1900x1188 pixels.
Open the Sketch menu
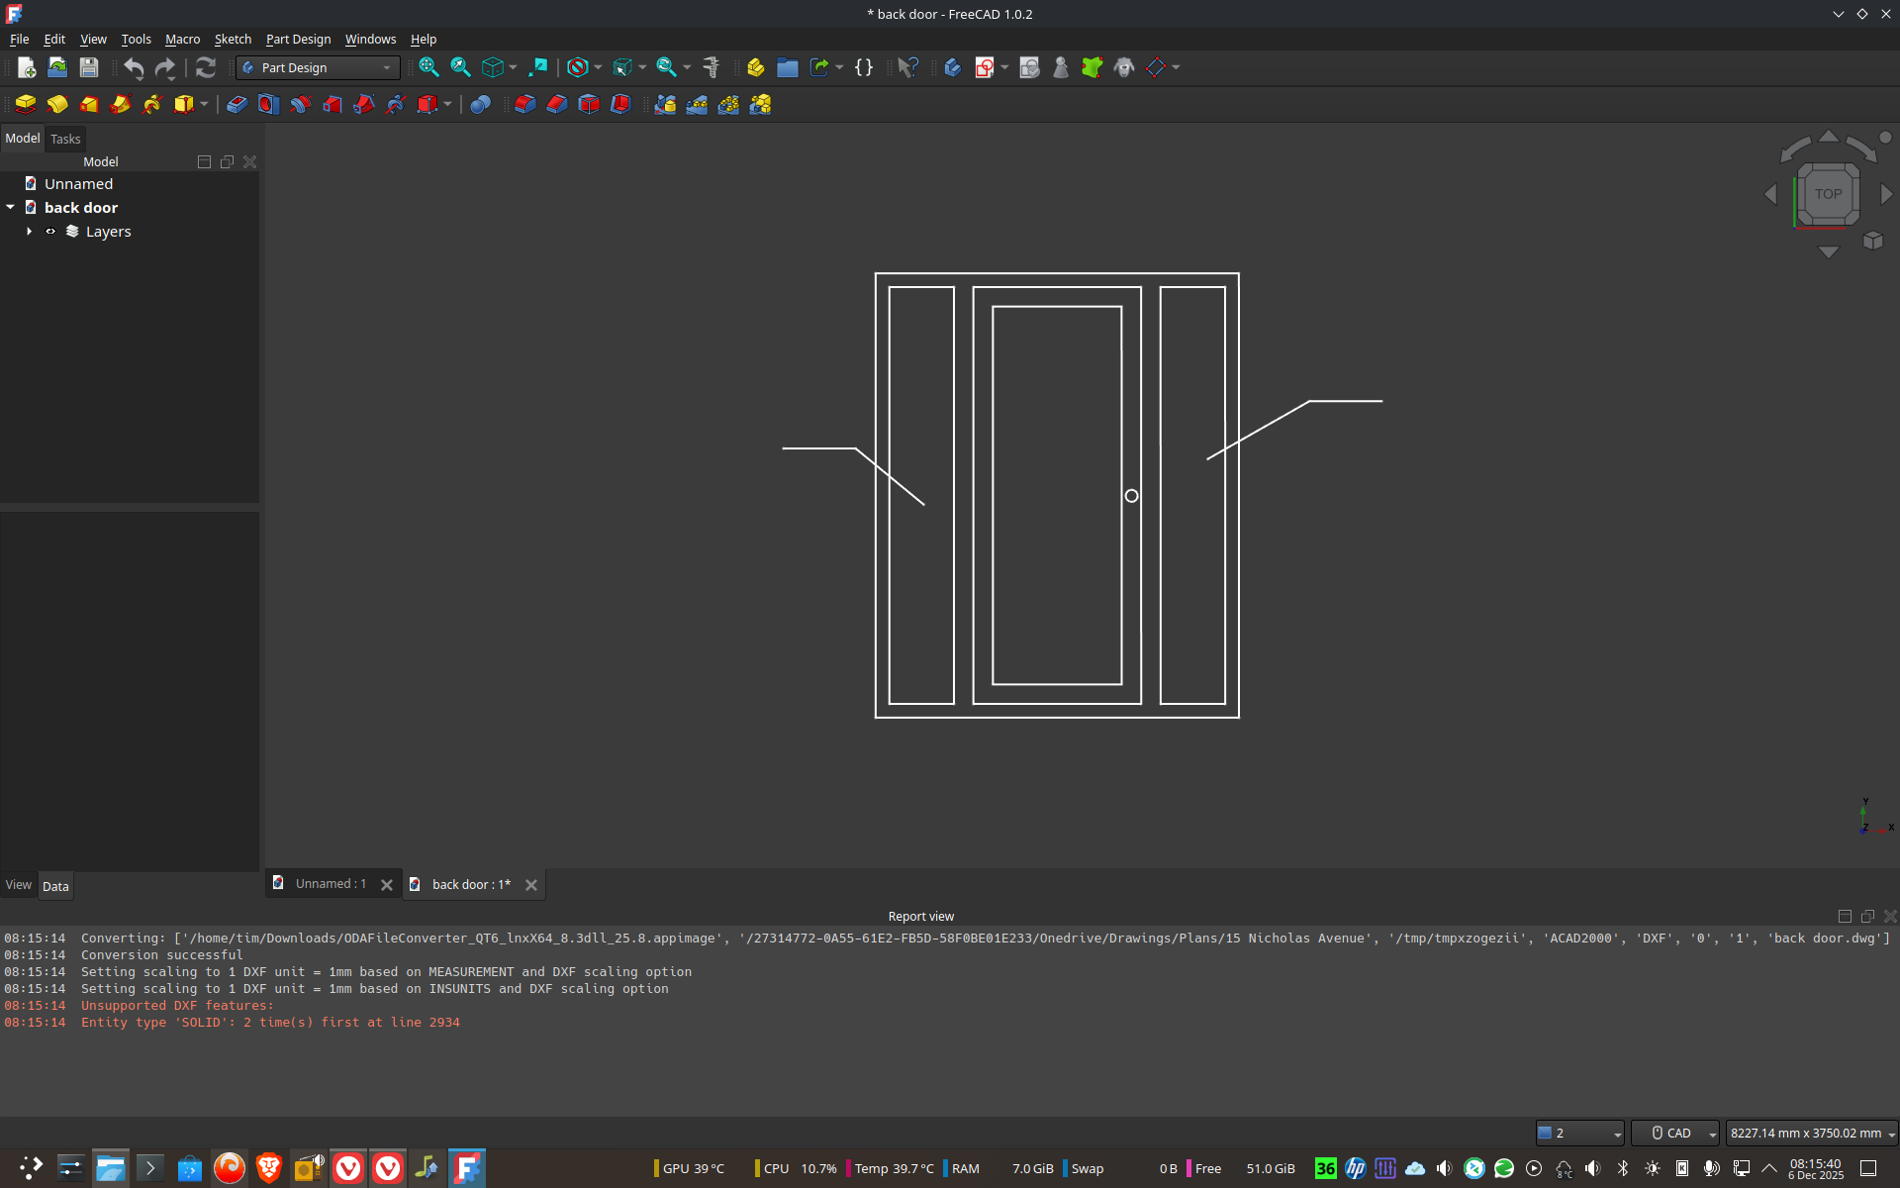pos(233,39)
